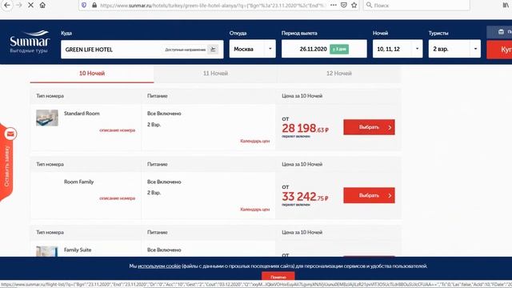Bookmark this page with the star
Viewport: 512px width, 288px height.
[354, 6]
